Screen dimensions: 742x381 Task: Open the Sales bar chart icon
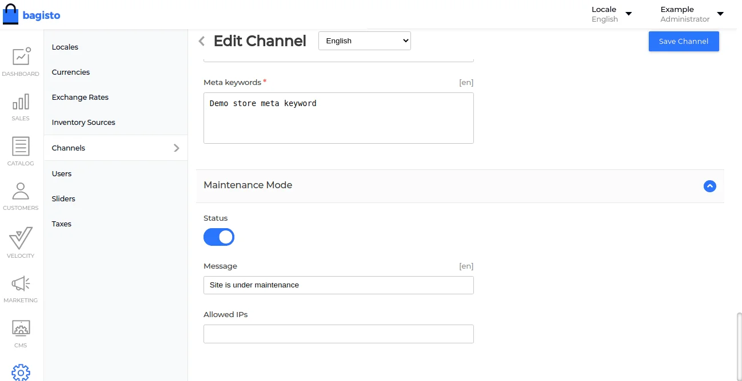[21, 103]
